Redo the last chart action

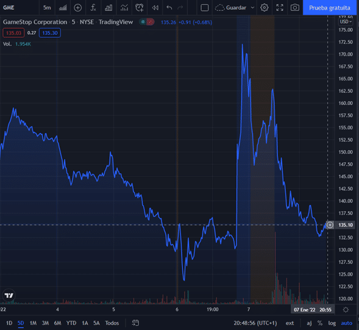point(180,7)
